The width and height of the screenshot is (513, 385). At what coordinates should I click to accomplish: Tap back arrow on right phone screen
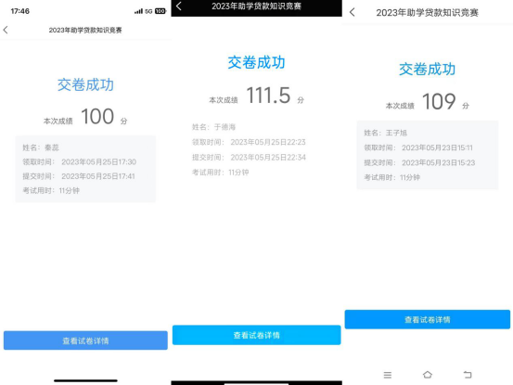(352, 12)
